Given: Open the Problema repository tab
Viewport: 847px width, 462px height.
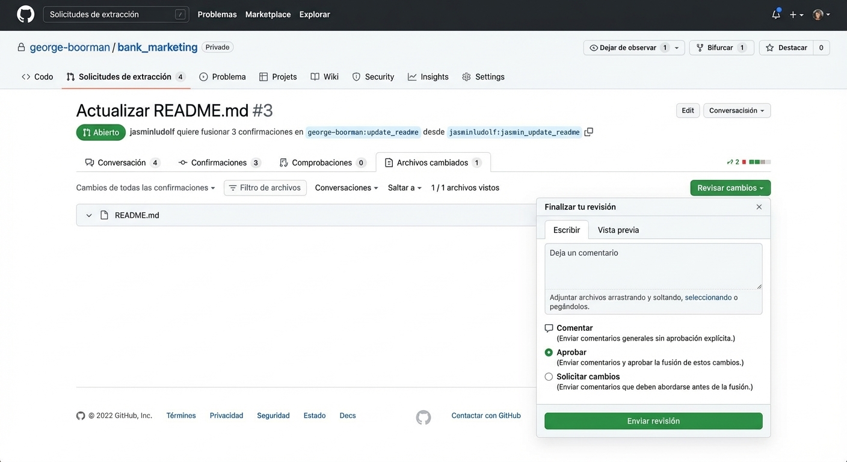Looking at the screenshot, I should [x=223, y=77].
